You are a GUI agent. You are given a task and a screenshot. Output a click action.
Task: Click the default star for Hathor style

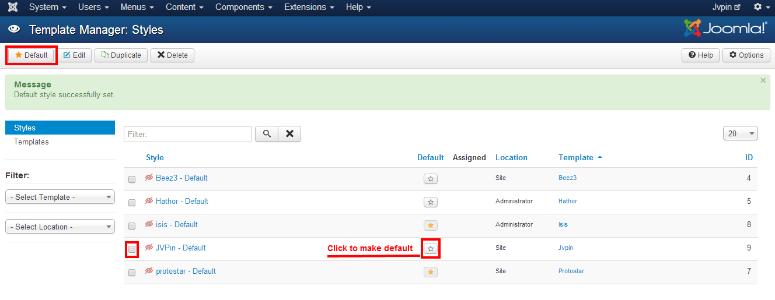431,202
